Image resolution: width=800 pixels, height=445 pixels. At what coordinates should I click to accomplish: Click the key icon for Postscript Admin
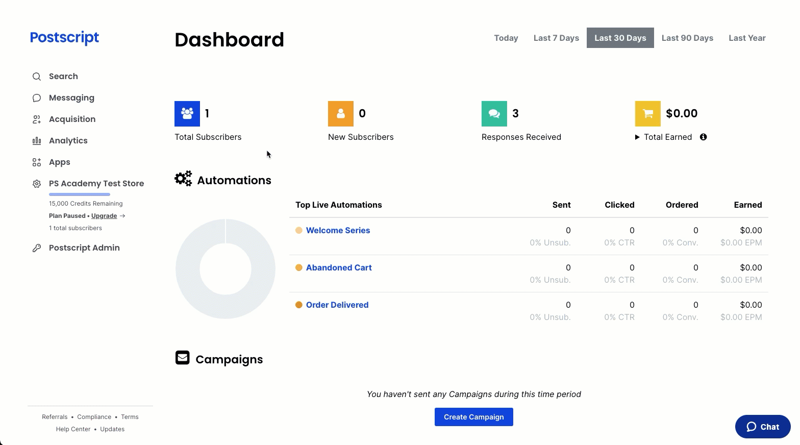[x=37, y=248]
